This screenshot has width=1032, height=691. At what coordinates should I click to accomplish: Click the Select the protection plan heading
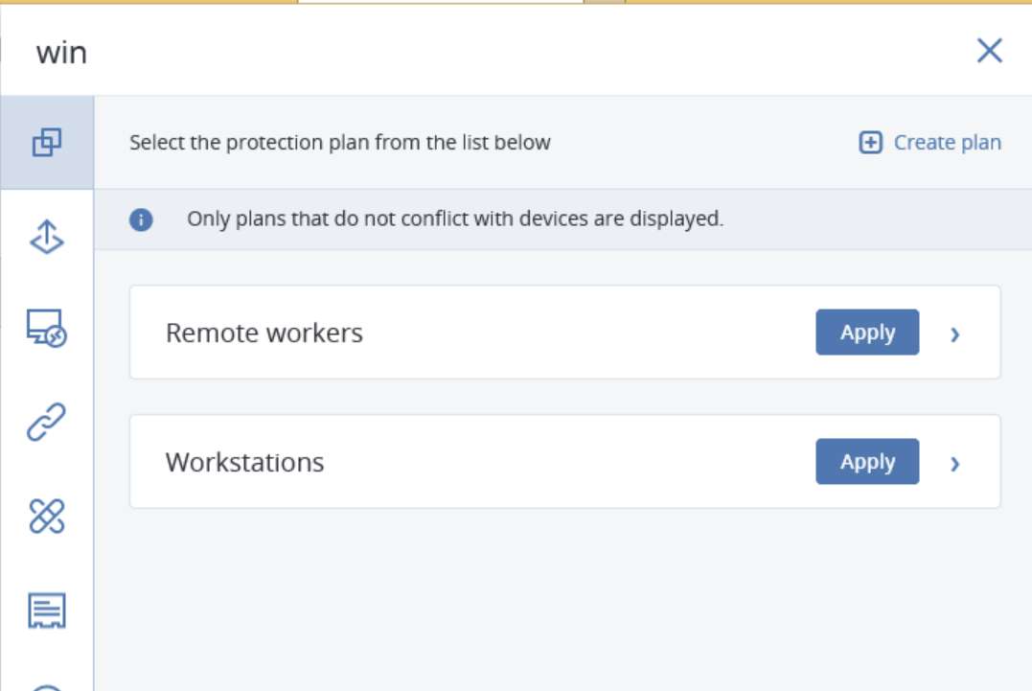[339, 142]
